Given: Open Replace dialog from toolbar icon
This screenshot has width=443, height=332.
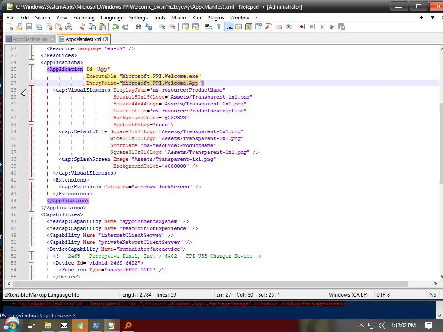Looking at the screenshot, I should tap(149, 27).
